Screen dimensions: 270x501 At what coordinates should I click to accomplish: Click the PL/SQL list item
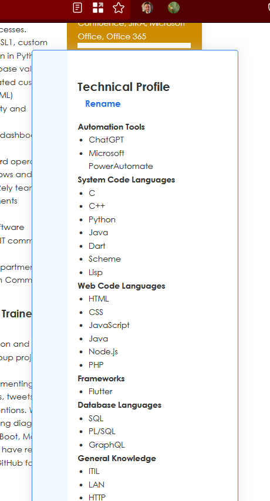102,432
